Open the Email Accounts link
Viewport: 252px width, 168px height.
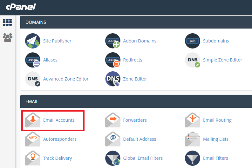[x=59, y=120]
